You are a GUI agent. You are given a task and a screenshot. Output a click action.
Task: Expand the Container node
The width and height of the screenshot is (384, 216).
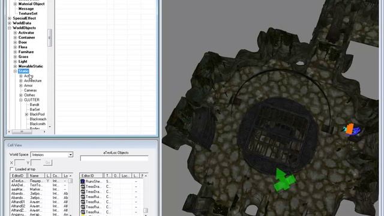click(15, 37)
